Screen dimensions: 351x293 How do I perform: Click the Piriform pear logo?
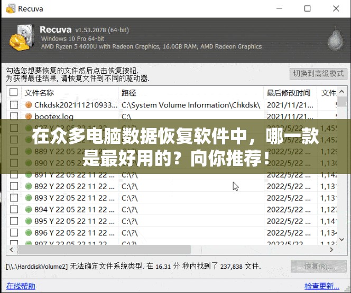point(335,38)
